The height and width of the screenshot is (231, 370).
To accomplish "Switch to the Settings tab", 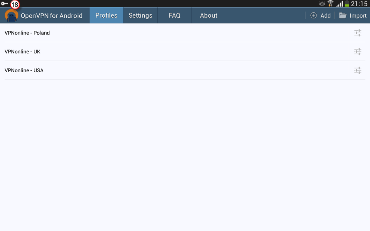I will pos(140,15).
